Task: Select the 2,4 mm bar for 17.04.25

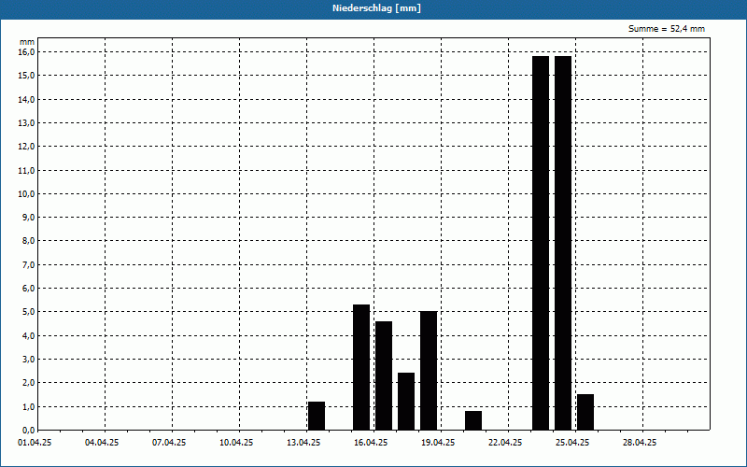Action: (x=406, y=402)
